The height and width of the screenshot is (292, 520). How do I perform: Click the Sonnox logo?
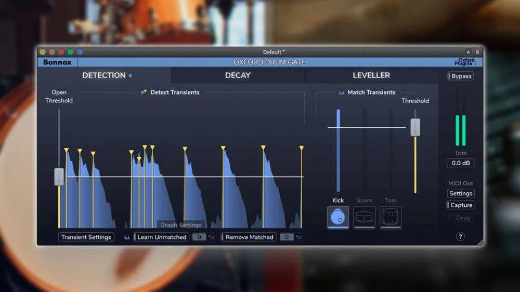tap(57, 62)
